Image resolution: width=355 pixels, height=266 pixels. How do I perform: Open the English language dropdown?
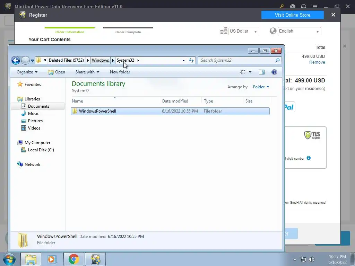(299, 31)
